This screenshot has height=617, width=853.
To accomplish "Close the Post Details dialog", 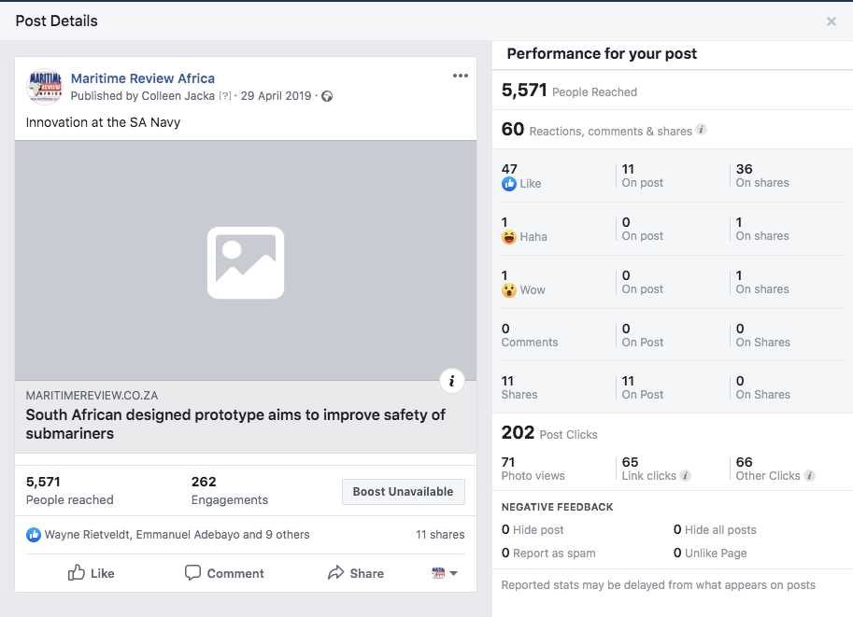I will click(x=831, y=21).
